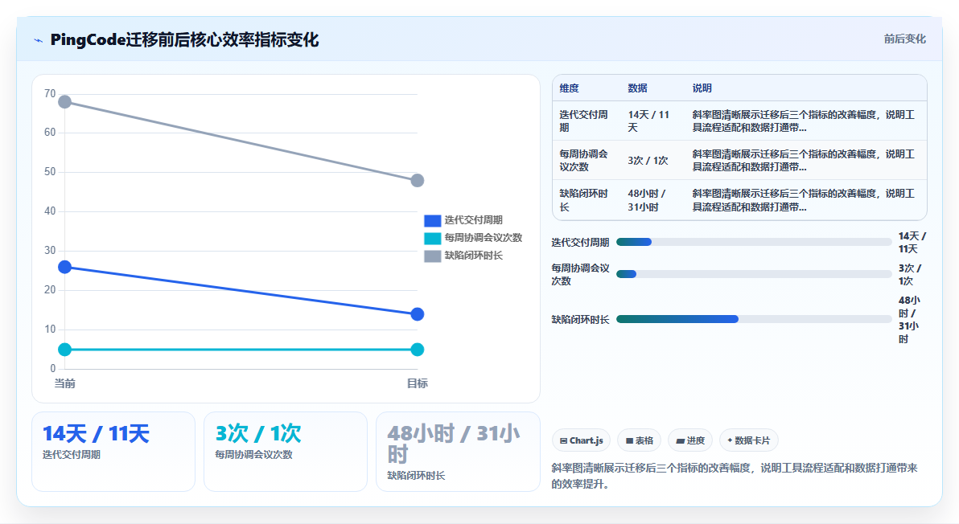Click the 迭代交付周期 data point at 当前
Screen dimensions: 959x524
[65, 267]
